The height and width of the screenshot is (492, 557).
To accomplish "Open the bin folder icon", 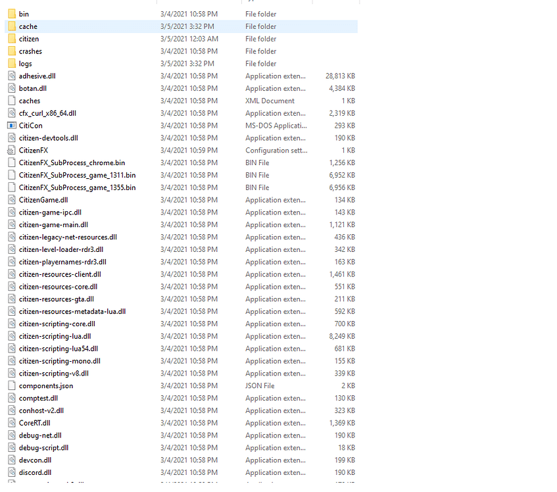I will point(12,13).
